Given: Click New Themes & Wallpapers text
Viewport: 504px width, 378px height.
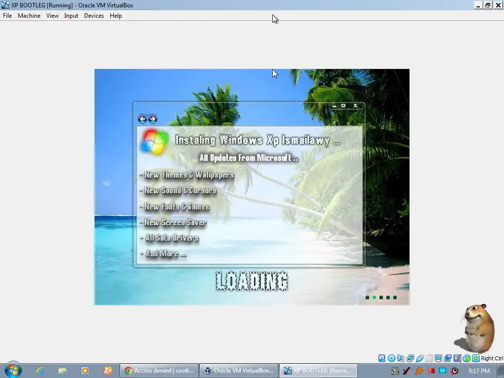Looking at the screenshot, I should 189,175.
